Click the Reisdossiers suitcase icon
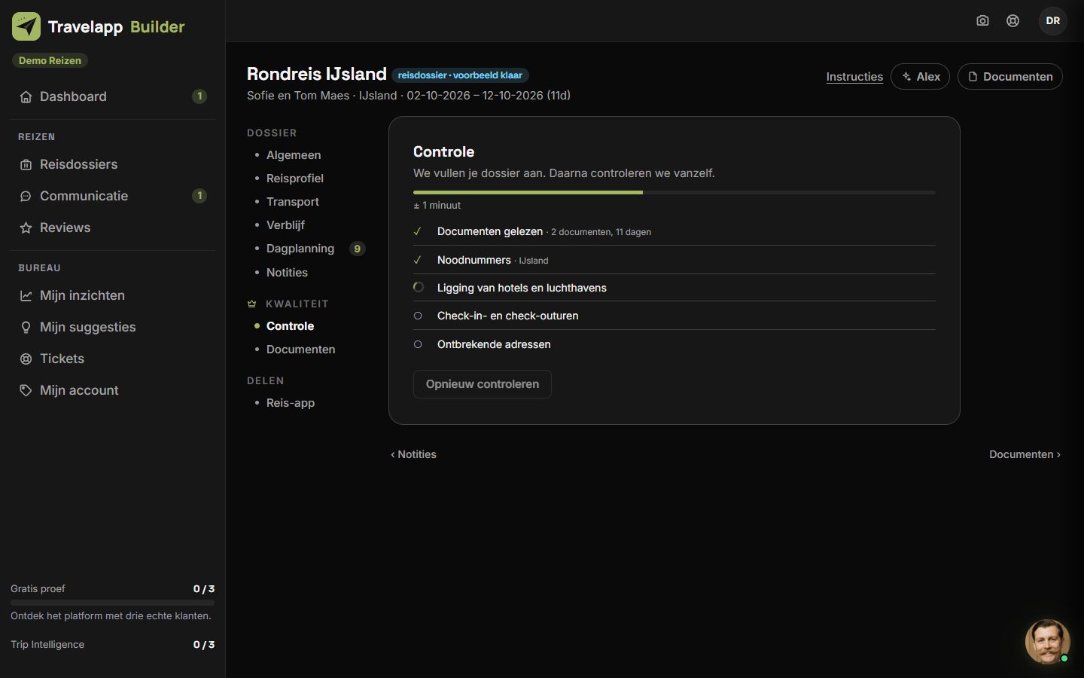Screen dimensions: 1084x678 tap(26, 164)
